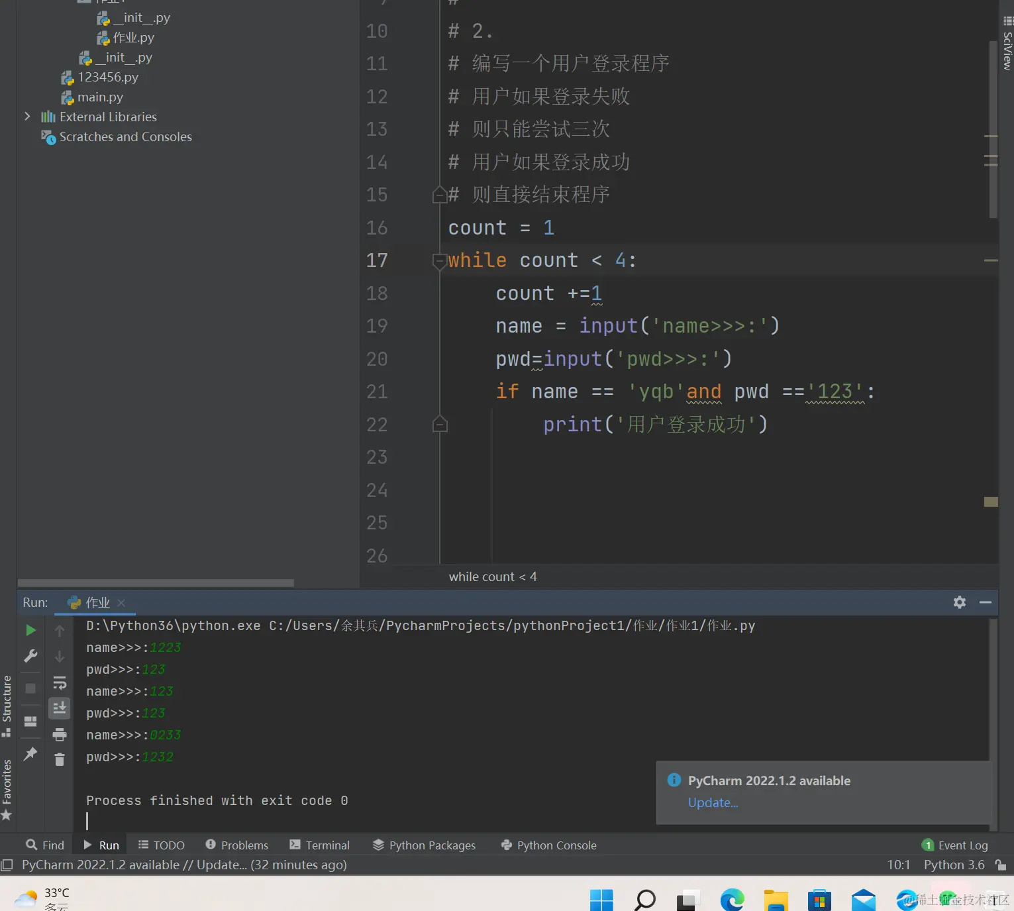Screen dimensions: 1014x911
Task: Toggle tool window bars icon in status bar
Action: (x=7, y=865)
